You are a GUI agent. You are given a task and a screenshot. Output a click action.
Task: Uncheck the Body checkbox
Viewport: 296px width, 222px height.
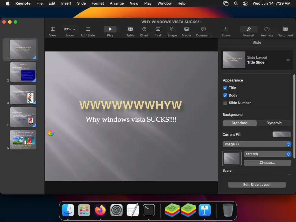pos(225,95)
